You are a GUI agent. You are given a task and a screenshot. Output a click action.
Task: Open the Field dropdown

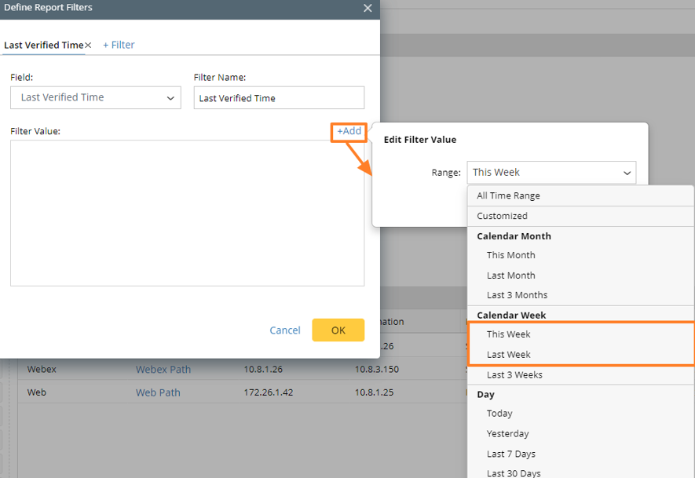[96, 97]
